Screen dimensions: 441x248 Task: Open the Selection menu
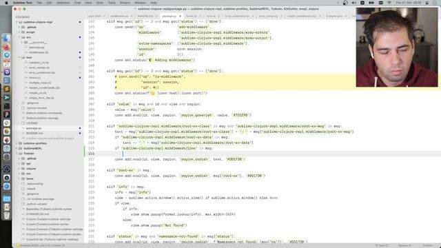tap(63, 3)
